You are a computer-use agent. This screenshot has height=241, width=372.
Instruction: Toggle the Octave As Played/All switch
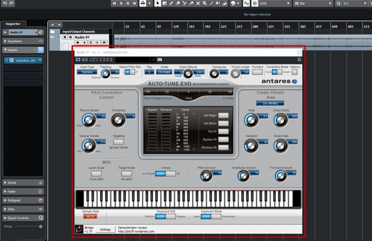point(166,174)
